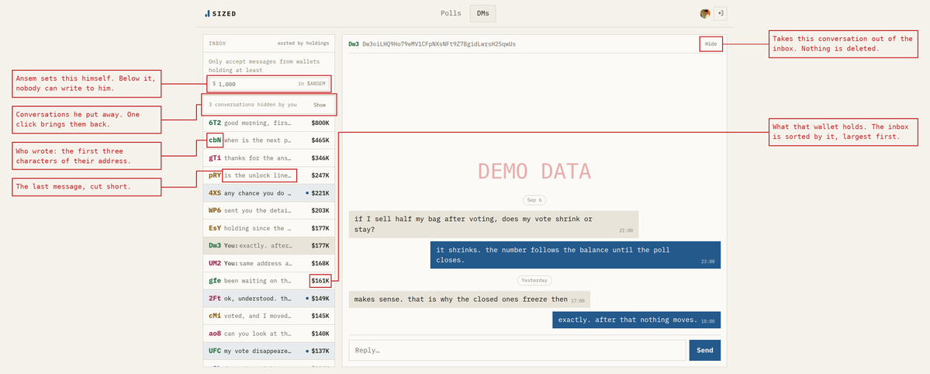Click the logout icon next to avatar
This screenshot has height=374, width=930.
coord(720,14)
